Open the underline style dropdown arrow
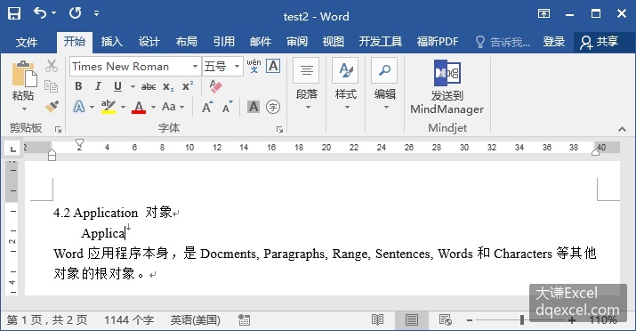This screenshot has height=331, width=636. point(133,86)
